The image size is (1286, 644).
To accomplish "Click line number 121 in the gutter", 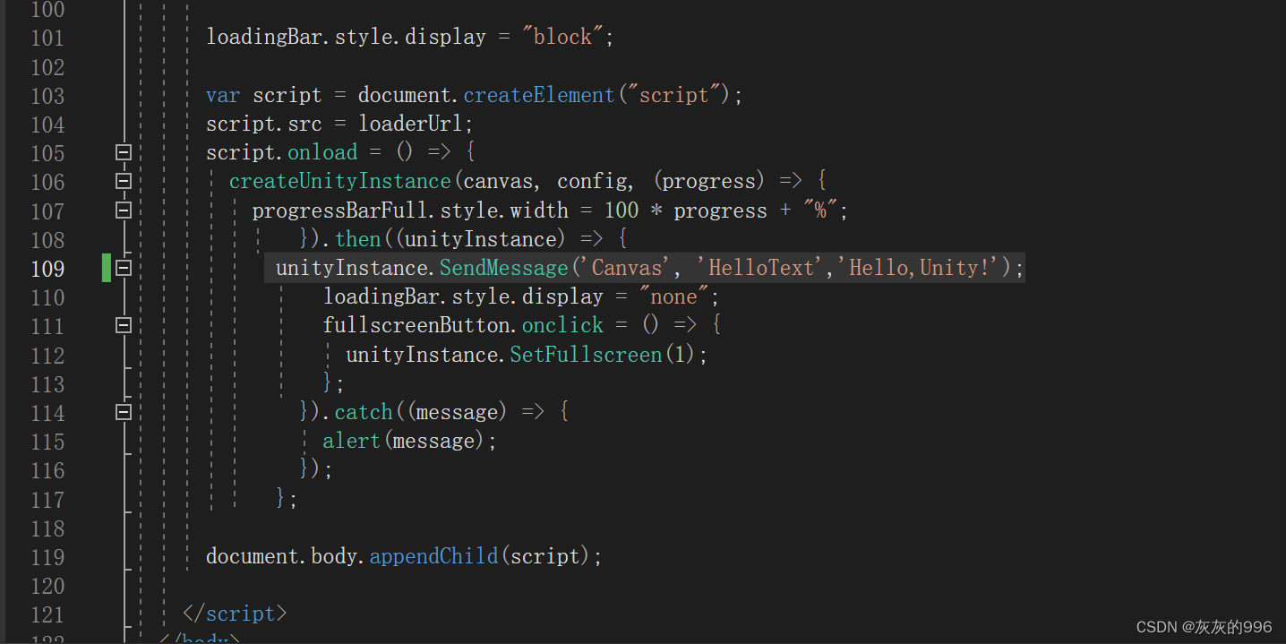I will click(47, 614).
